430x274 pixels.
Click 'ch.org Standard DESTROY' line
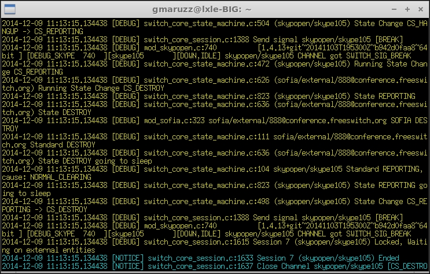pos(49,145)
